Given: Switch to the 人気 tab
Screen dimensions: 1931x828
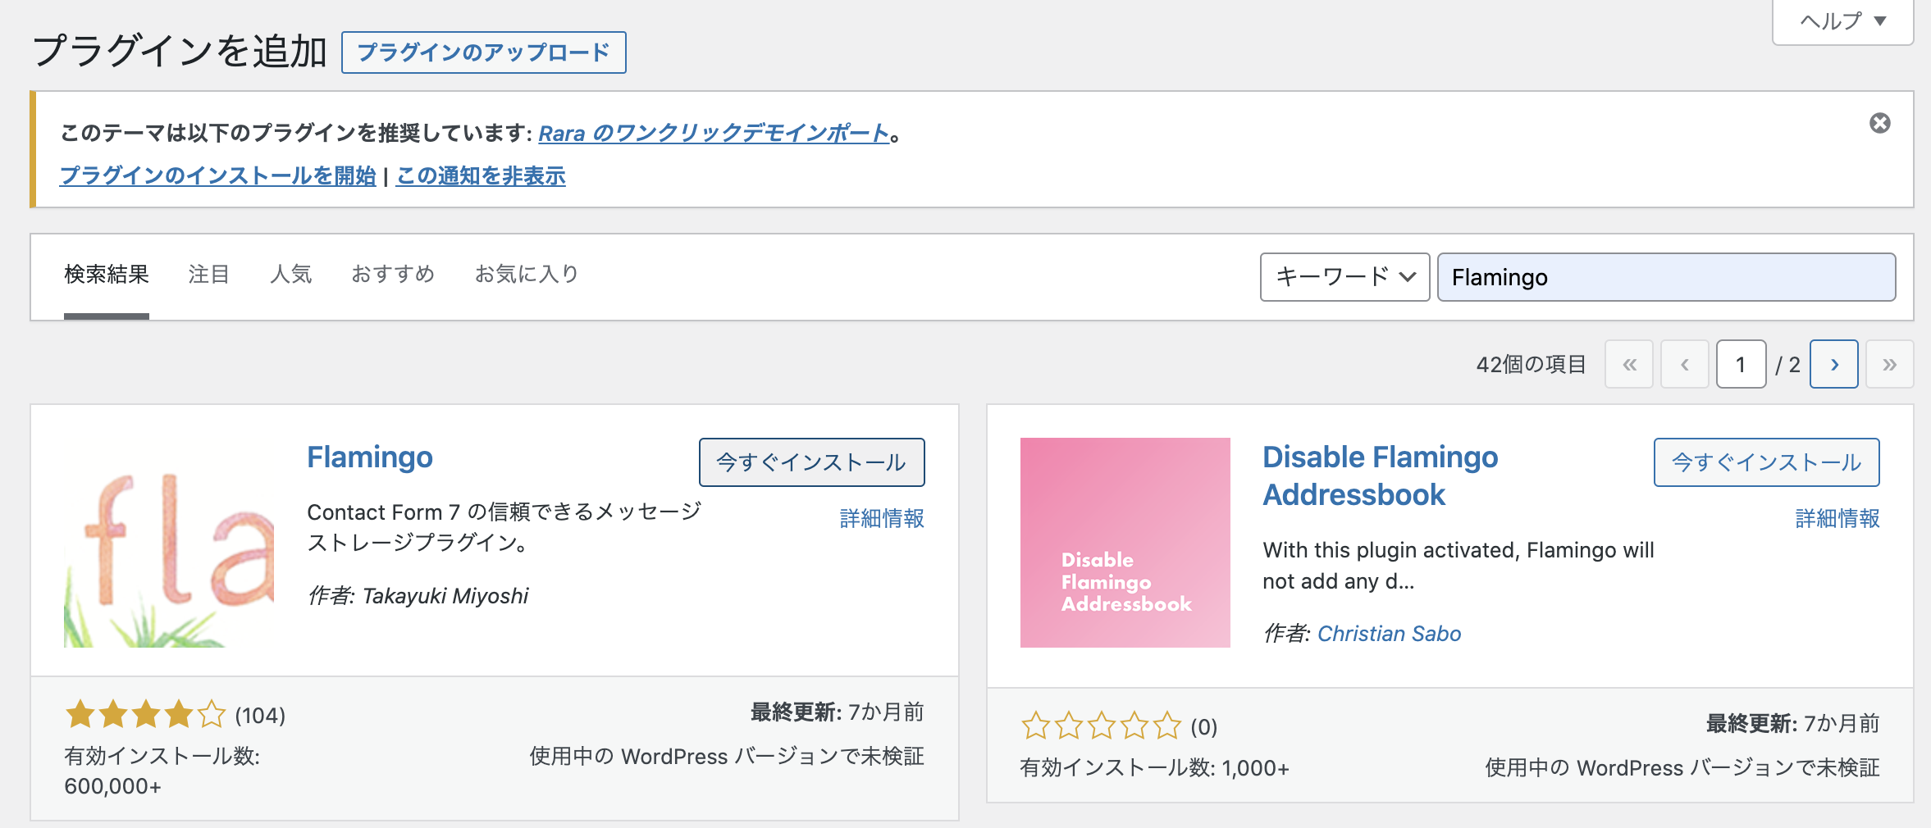Looking at the screenshot, I should [x=291, y=275].
